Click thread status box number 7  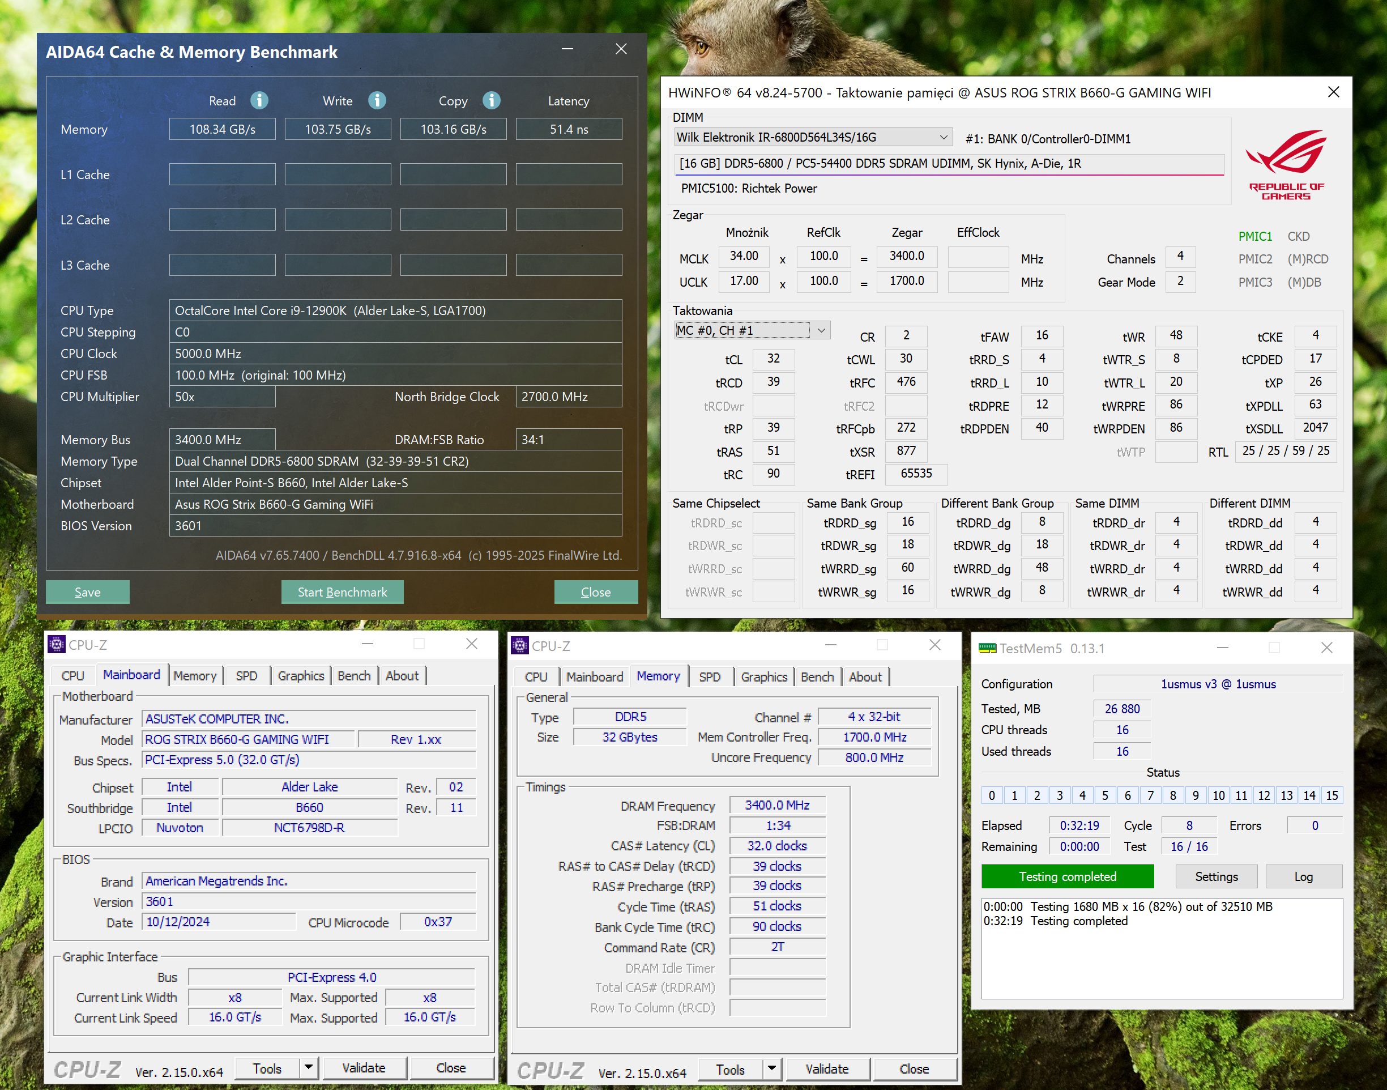[1150, 795]
